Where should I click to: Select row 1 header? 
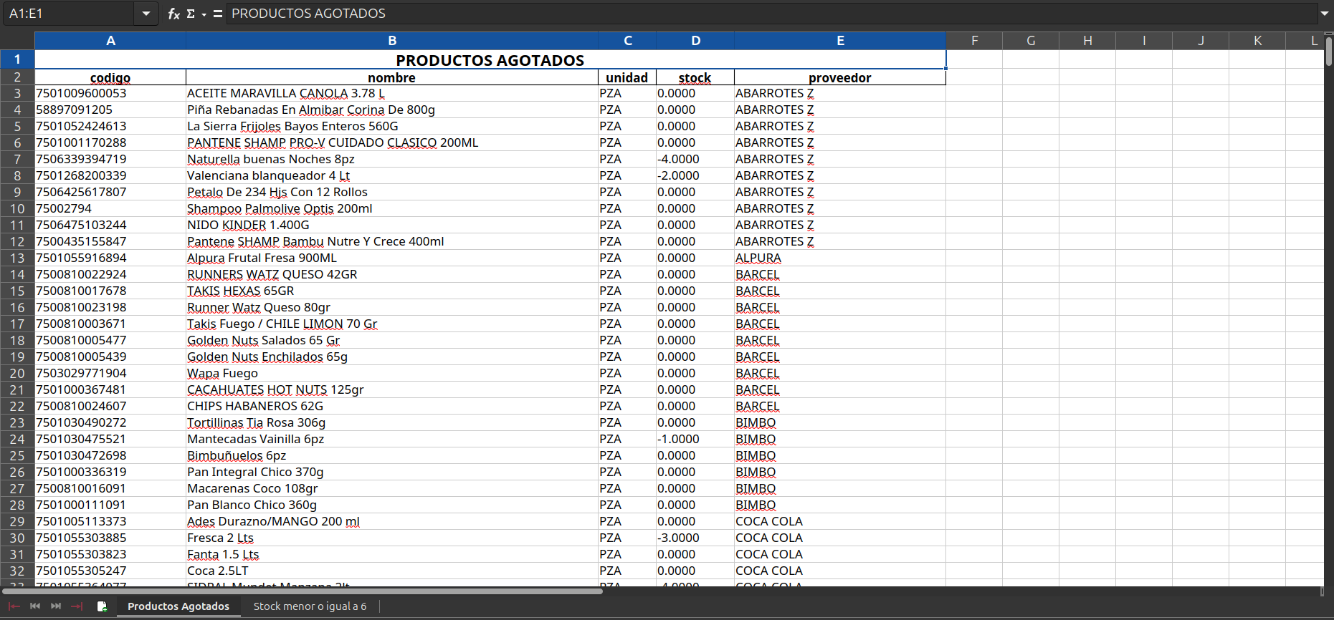point(17,59)
